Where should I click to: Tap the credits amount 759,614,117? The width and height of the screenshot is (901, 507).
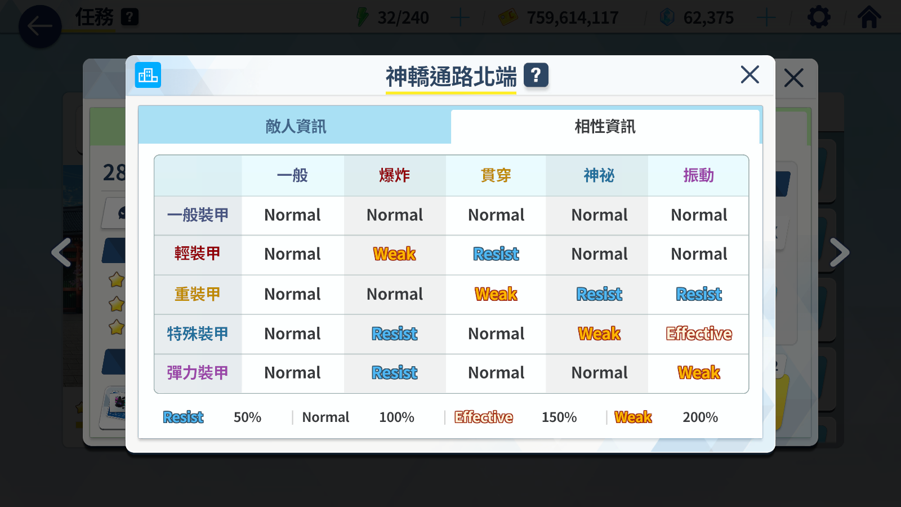point(572,18)
